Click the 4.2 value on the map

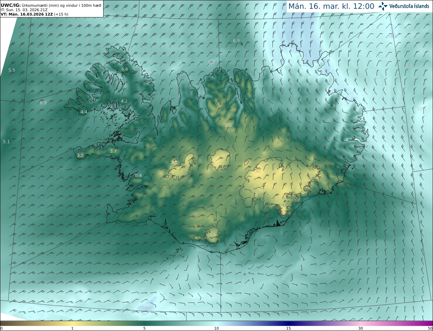124,101
